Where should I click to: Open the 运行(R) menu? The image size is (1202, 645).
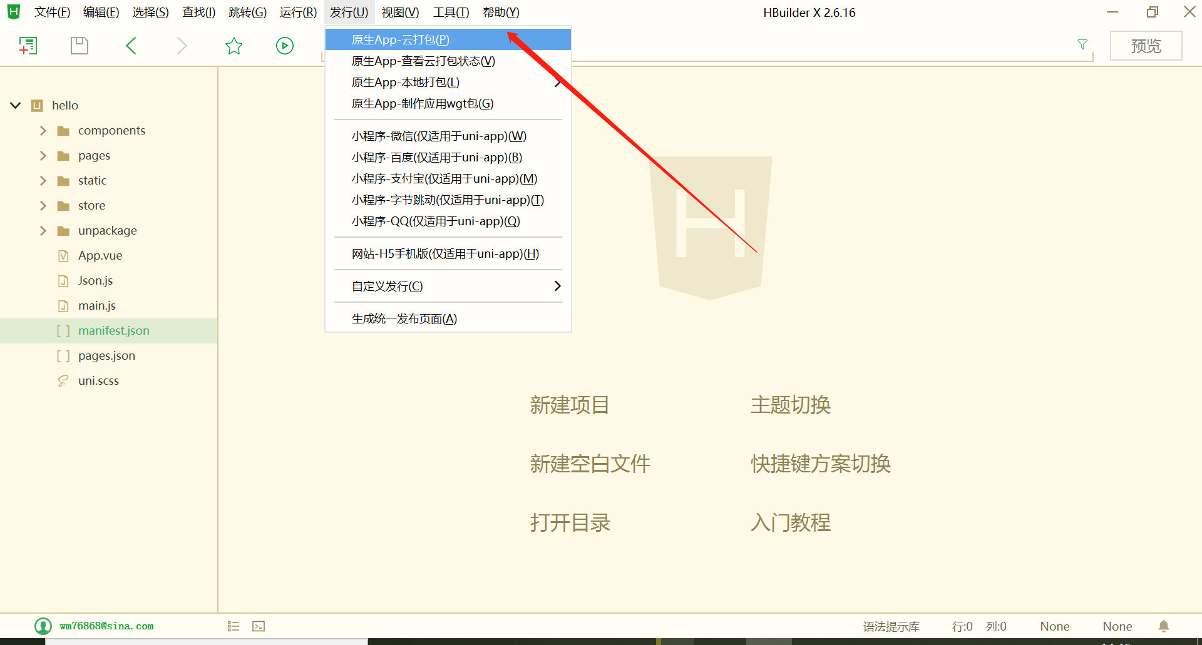click(298, 13)
